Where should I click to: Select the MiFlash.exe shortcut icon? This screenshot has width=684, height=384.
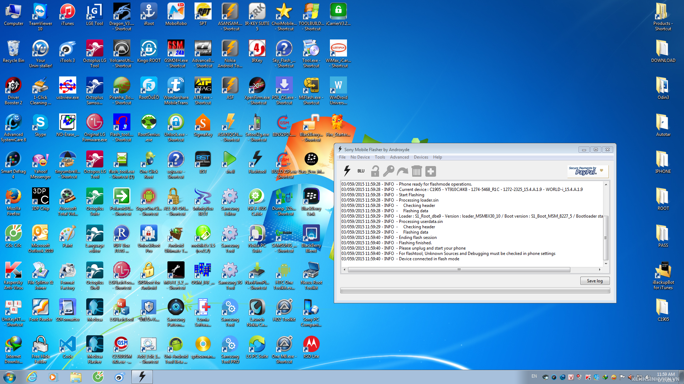(311, 91)
